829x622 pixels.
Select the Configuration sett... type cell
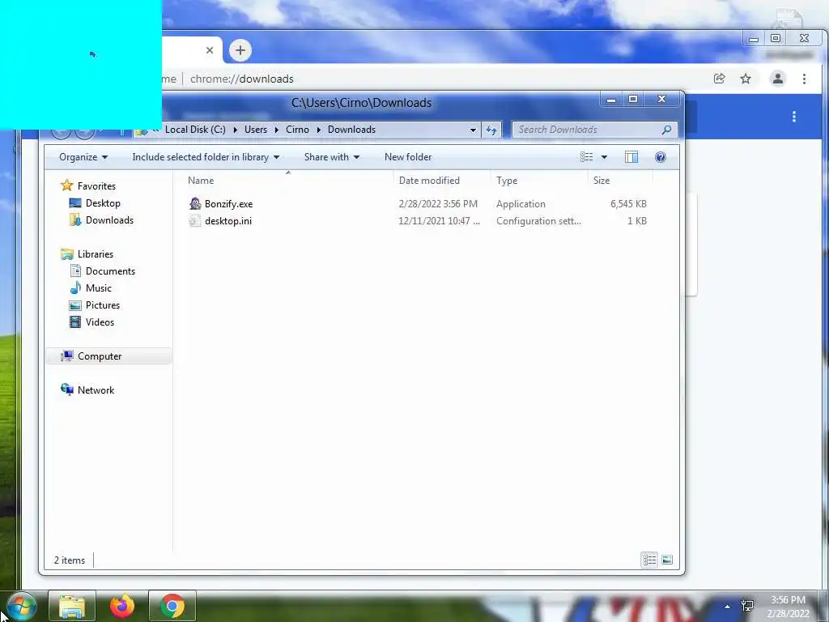coord(538,221)
